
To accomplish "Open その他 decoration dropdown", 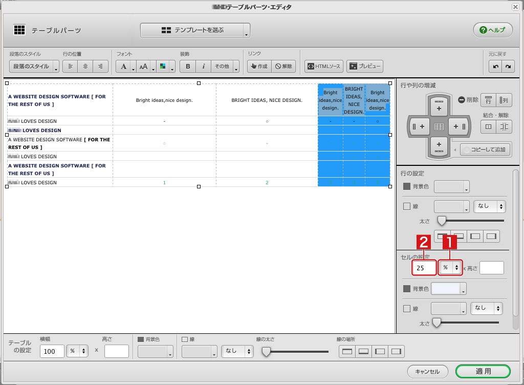I will pyautogui.click(x=225, y=66).
